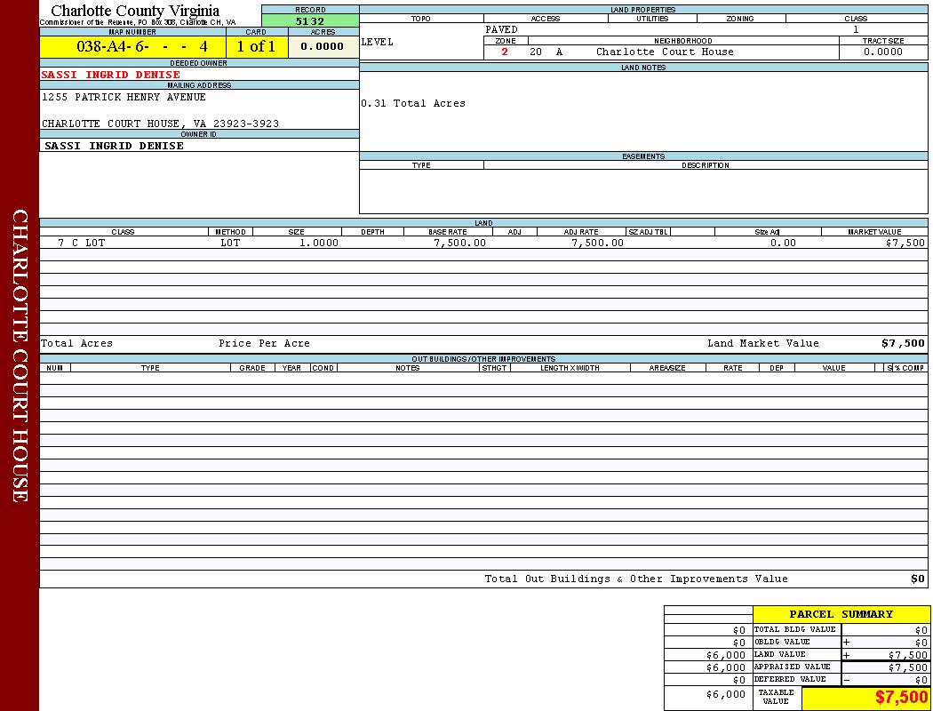Click the "0.31 Total Acres" land note
933x711 pixels.
(x=413, y=103)
